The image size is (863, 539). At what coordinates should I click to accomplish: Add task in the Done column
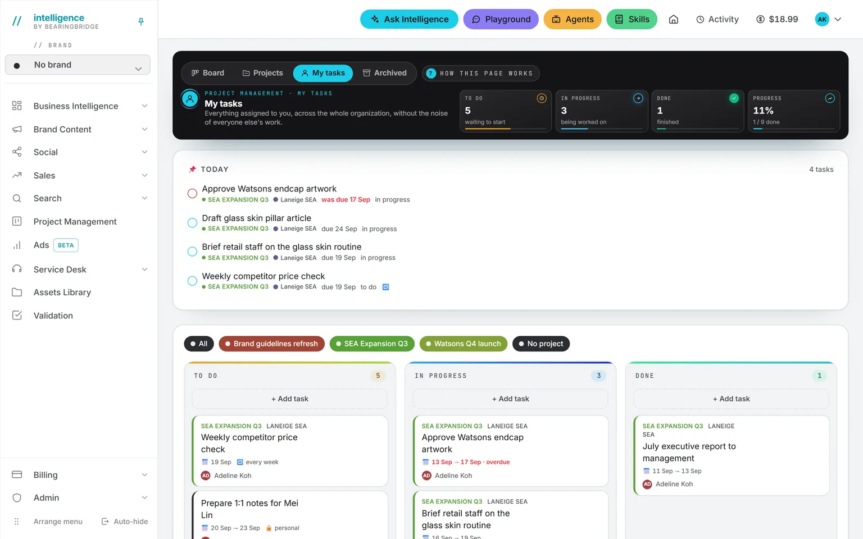[x=732, y=399]
